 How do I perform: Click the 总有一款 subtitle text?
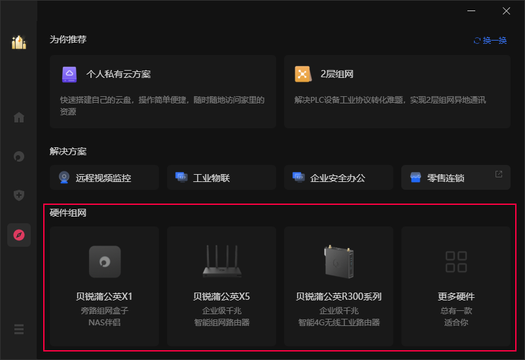[x=456, y=311]
